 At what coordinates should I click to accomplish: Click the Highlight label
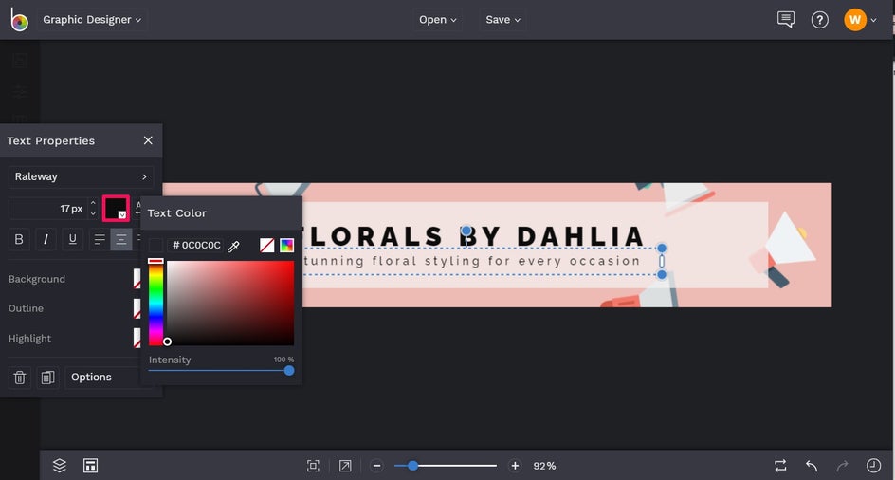pos(29,339)
